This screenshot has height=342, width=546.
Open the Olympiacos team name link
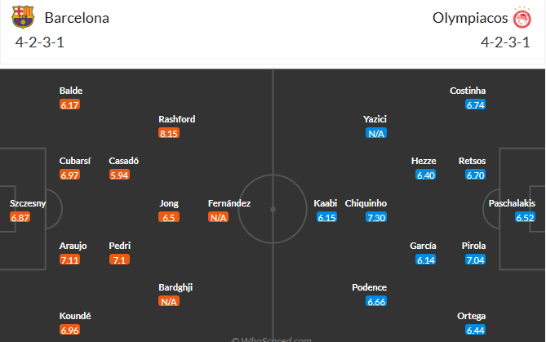464,17
